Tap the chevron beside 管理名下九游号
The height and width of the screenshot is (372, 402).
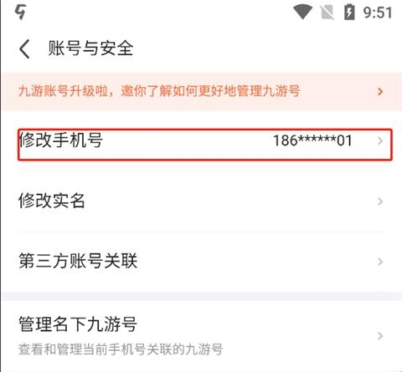click(380, 336)
